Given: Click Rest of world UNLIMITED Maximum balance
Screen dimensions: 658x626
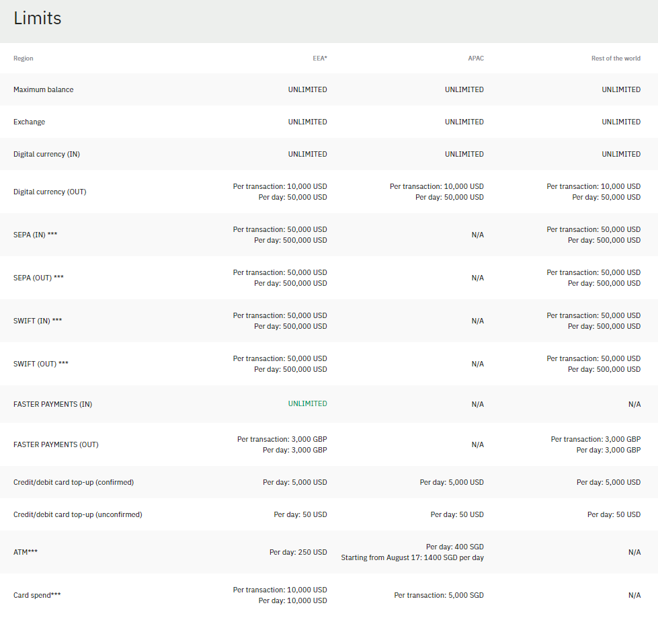Looking at the screenshot, I should coord(621,89).
